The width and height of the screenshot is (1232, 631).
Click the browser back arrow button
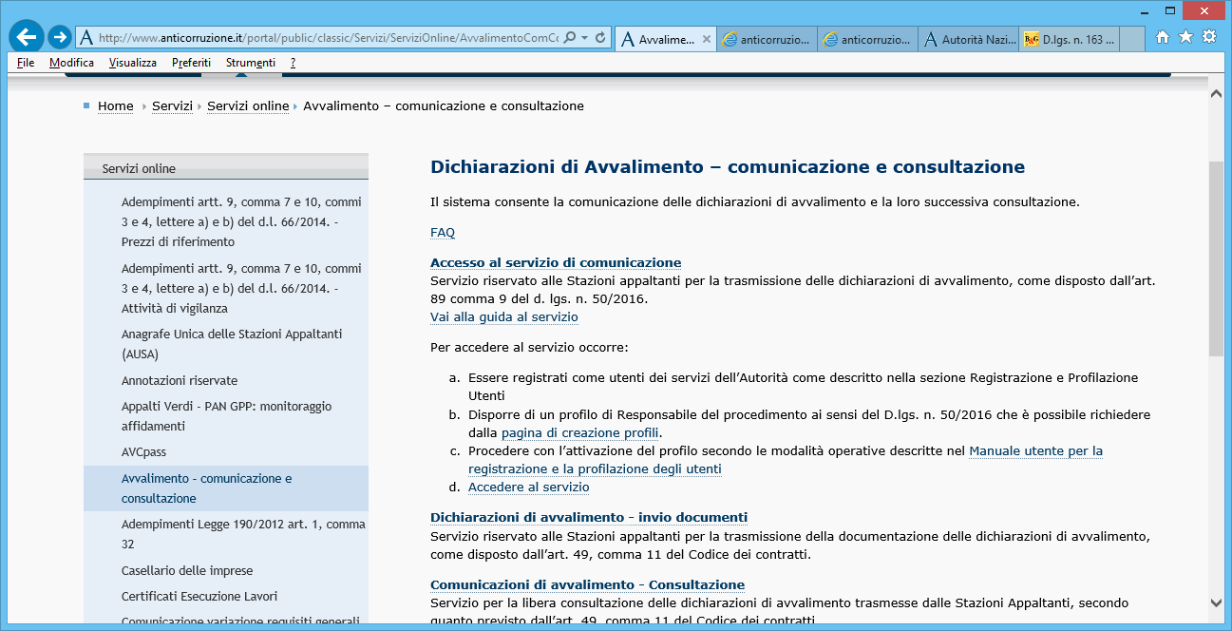[x=26, y=37]
